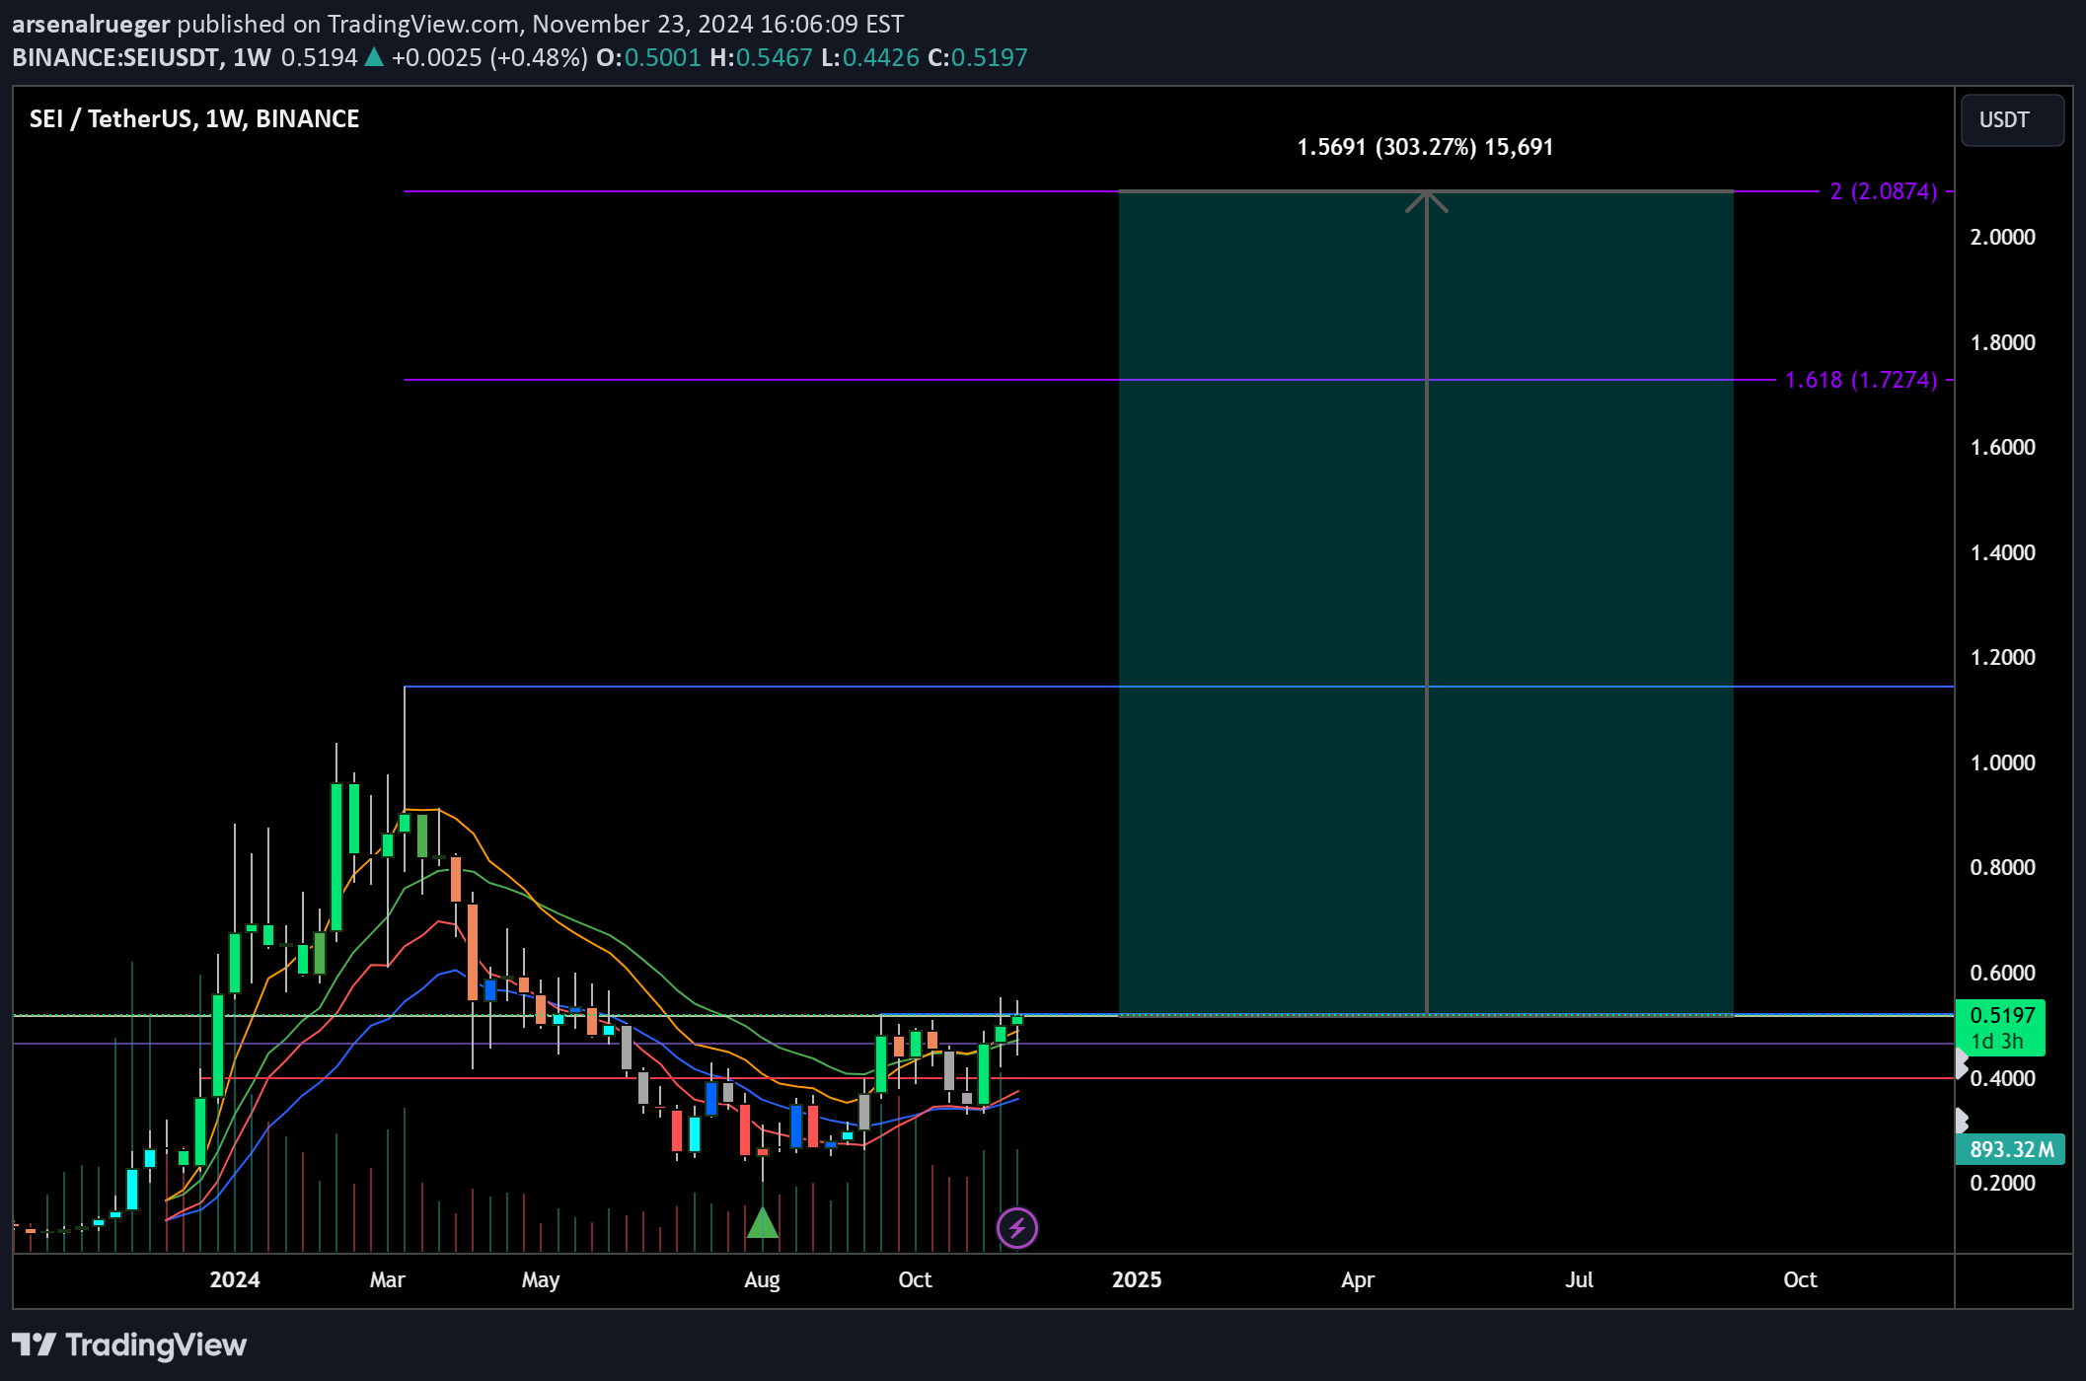Screen dimensions: 2086x1381
Task: Open the USDT currency selector
Action: coord(2011,120)
